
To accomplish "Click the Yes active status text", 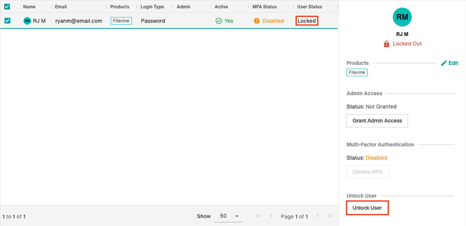I will pyautogui.click(x=229, y=21).
